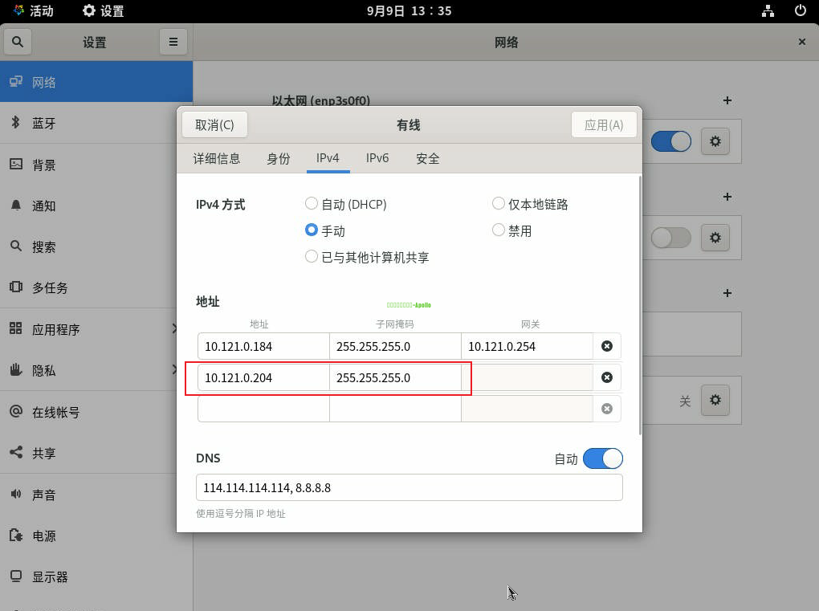Choose the disabled IPv4 method option
819x611 pixels.
pyautogui.click(x=499, y=230)
